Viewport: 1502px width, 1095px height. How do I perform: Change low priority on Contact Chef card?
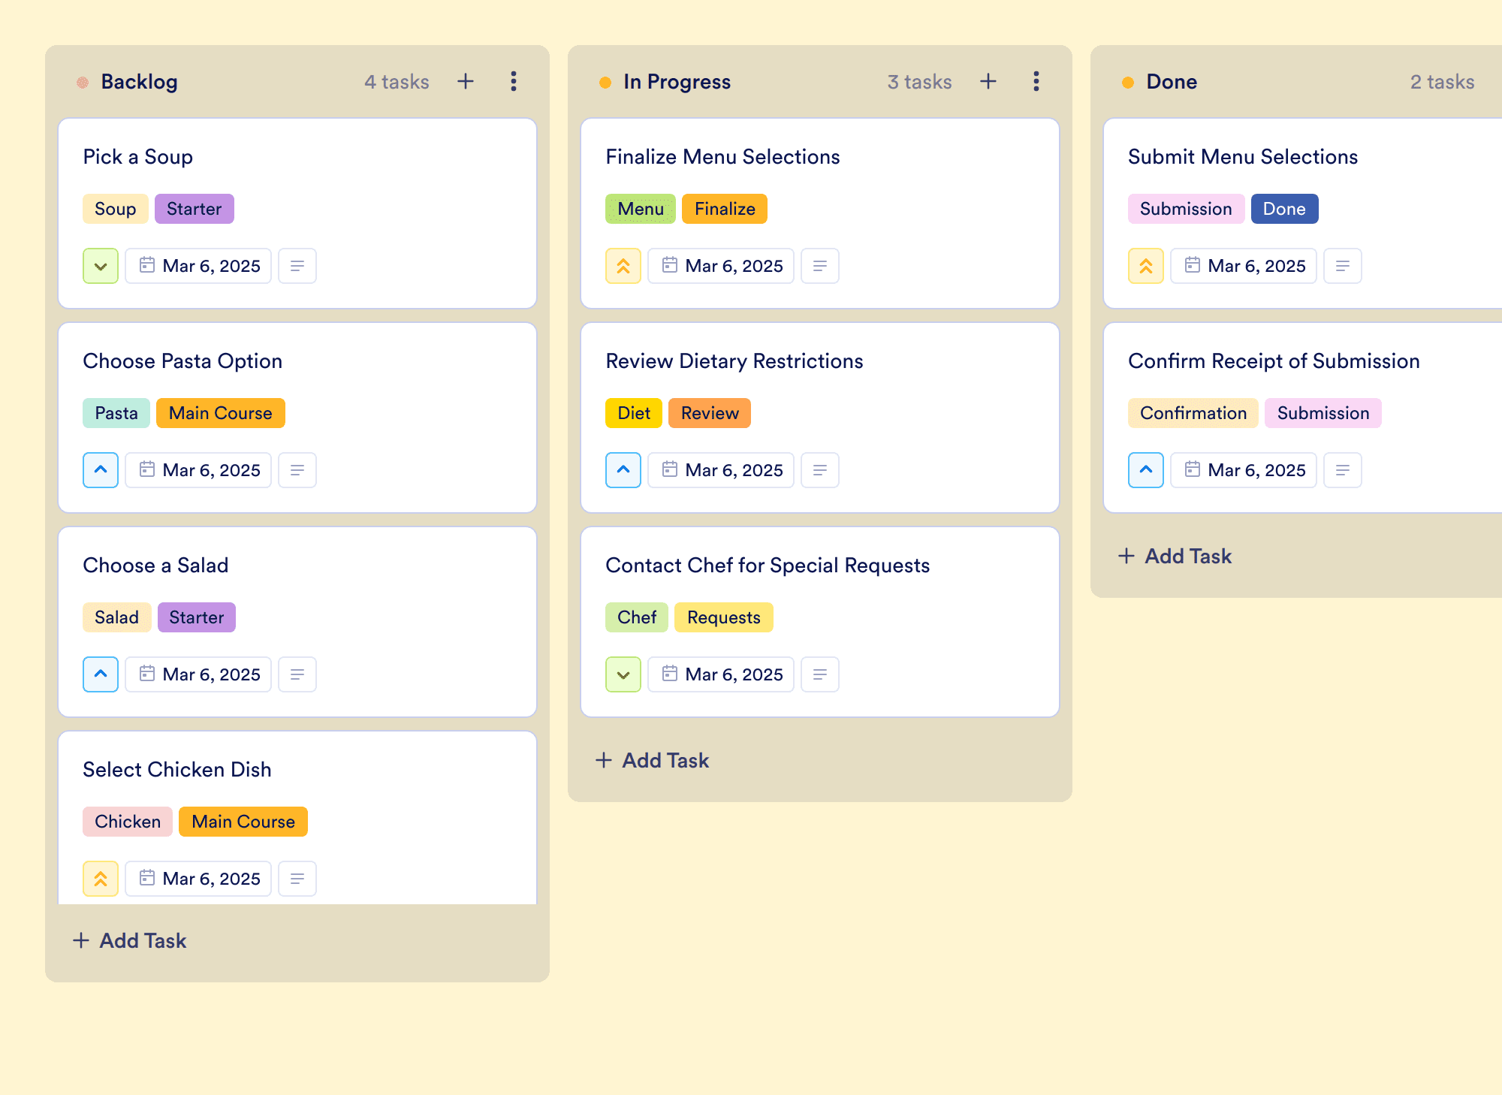[x=623, y=674]
